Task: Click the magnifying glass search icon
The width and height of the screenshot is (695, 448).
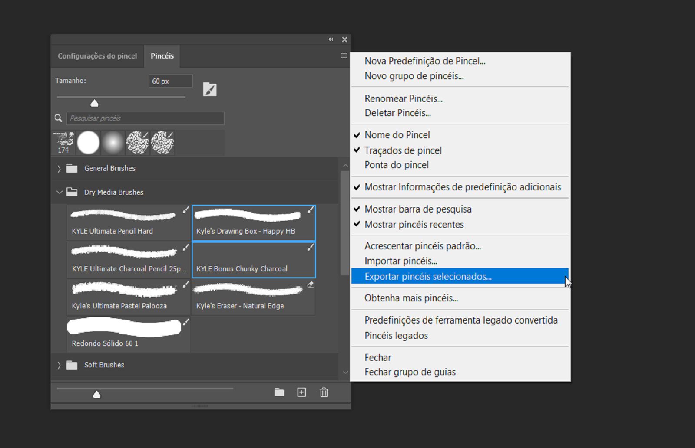Action: (x=59, y=118)
